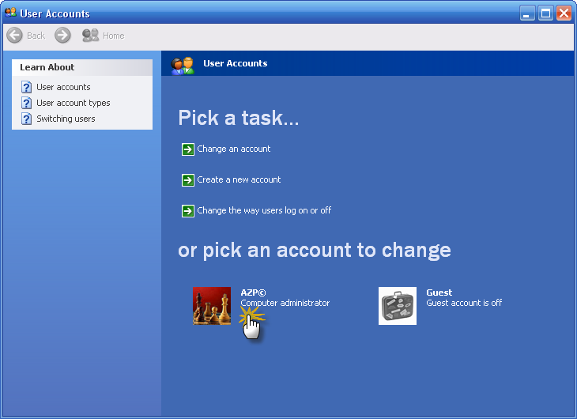Open the Switching users text link
This screenshot has width=577, height=419.
click(66, 119)
